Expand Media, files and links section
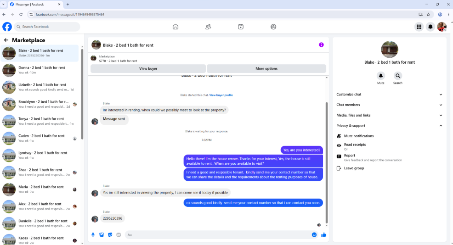 coord(389,115)
